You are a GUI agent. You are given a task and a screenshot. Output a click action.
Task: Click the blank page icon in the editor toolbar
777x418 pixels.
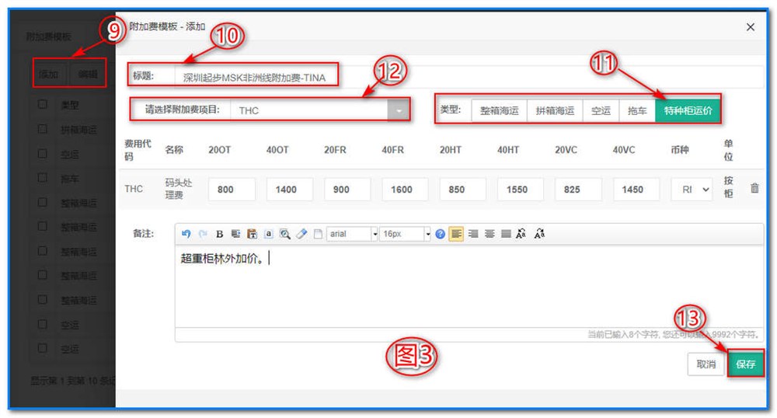pos(318,234)
